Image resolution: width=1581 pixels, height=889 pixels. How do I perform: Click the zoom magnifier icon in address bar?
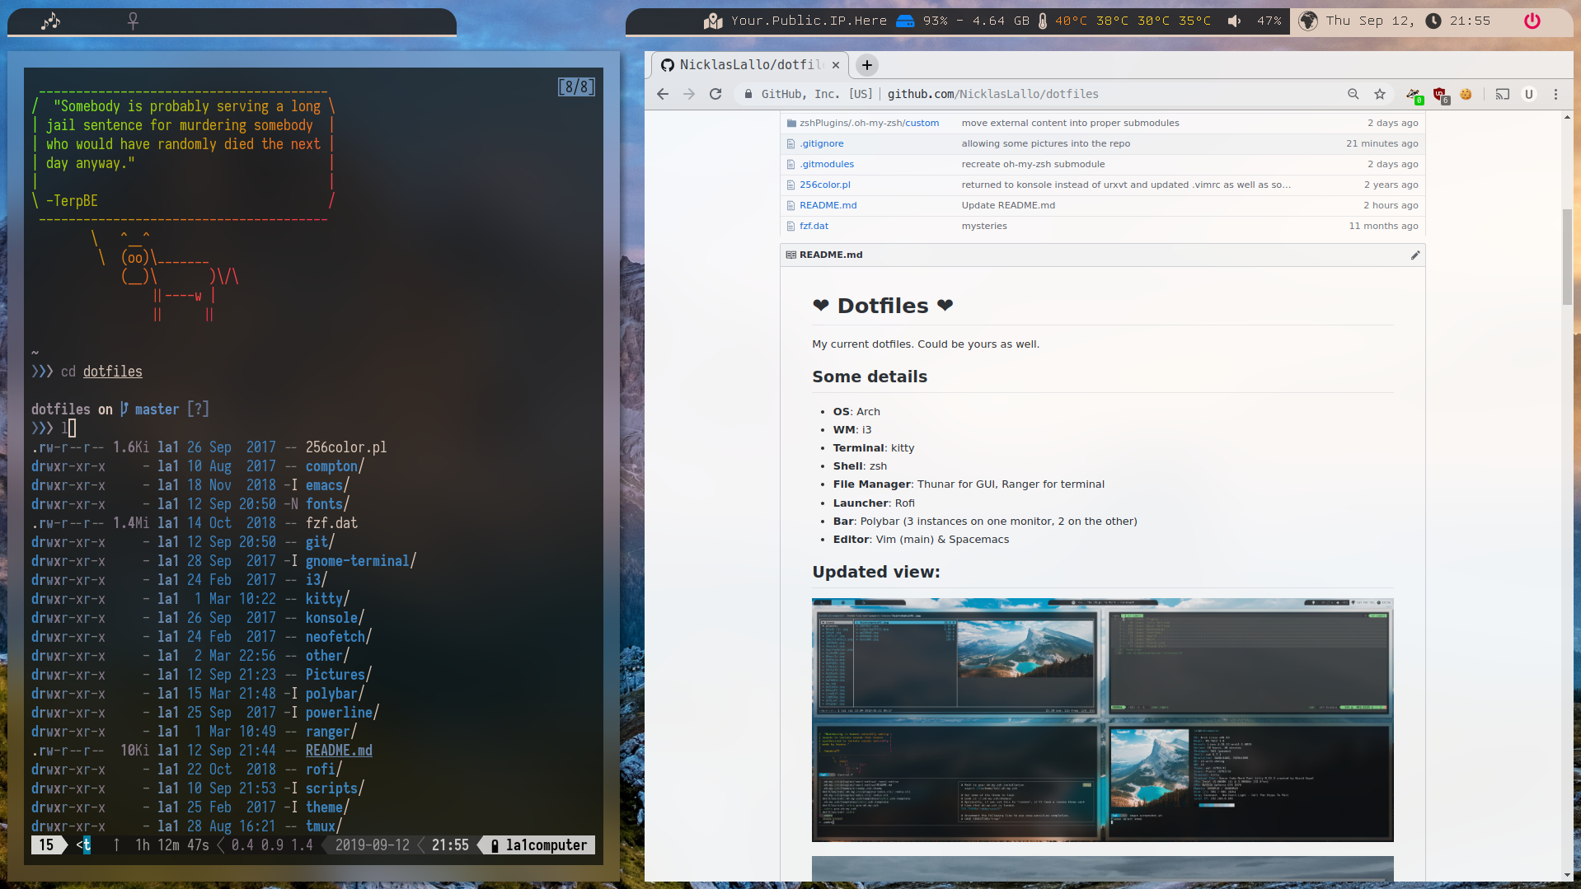(x=1353, y=94)
